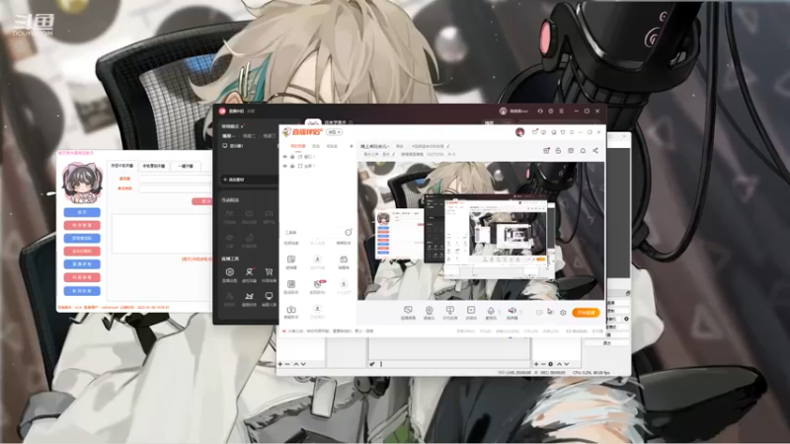The image size is (790, 444).
Task: Add OBS scene with plus button
Action: (280, 364)
